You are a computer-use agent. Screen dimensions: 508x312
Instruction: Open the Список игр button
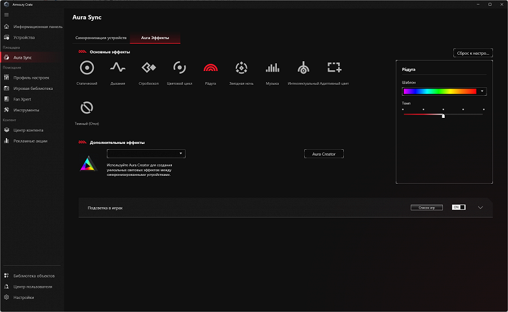coord(427,207)
